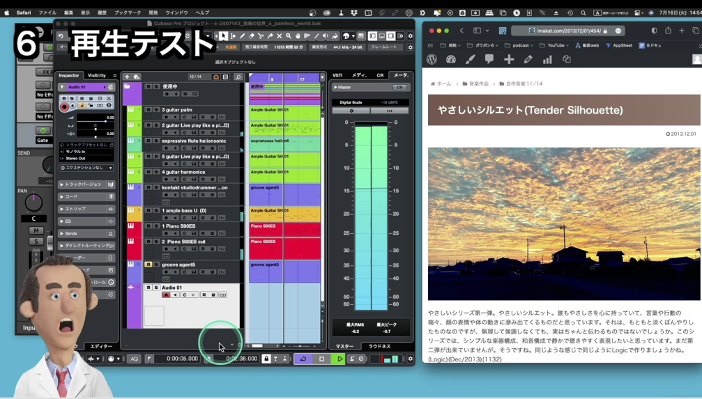Select the Scissors split tool in toolbar

(x=261, y=36)
